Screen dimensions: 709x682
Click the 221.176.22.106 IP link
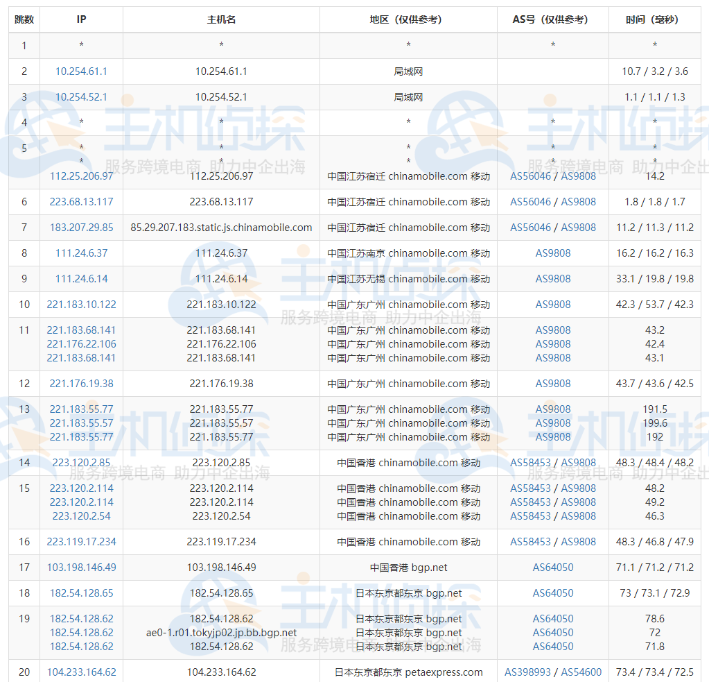pos(81,344)
